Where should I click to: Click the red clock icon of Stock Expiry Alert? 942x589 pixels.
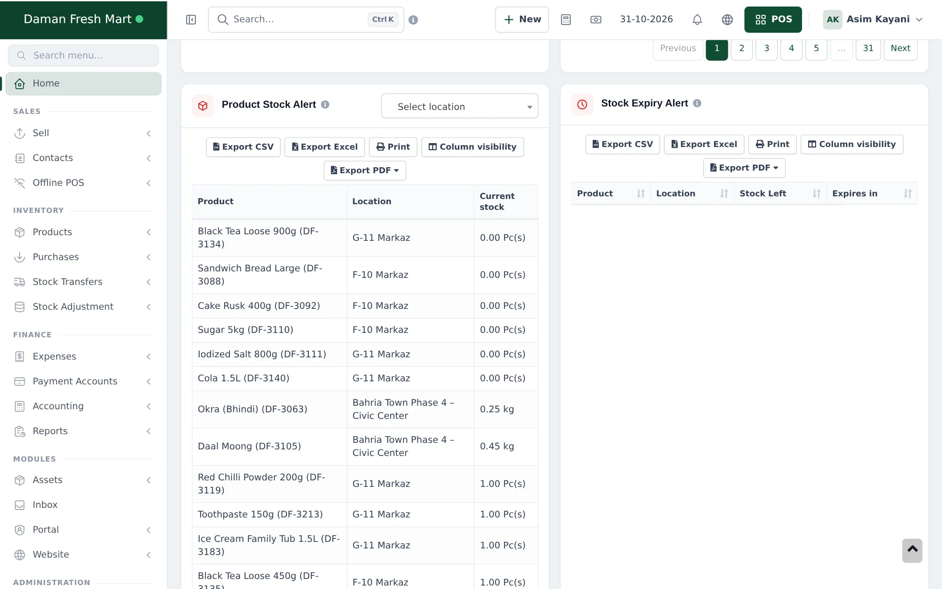pyautogui.click(x=582, y=104)
